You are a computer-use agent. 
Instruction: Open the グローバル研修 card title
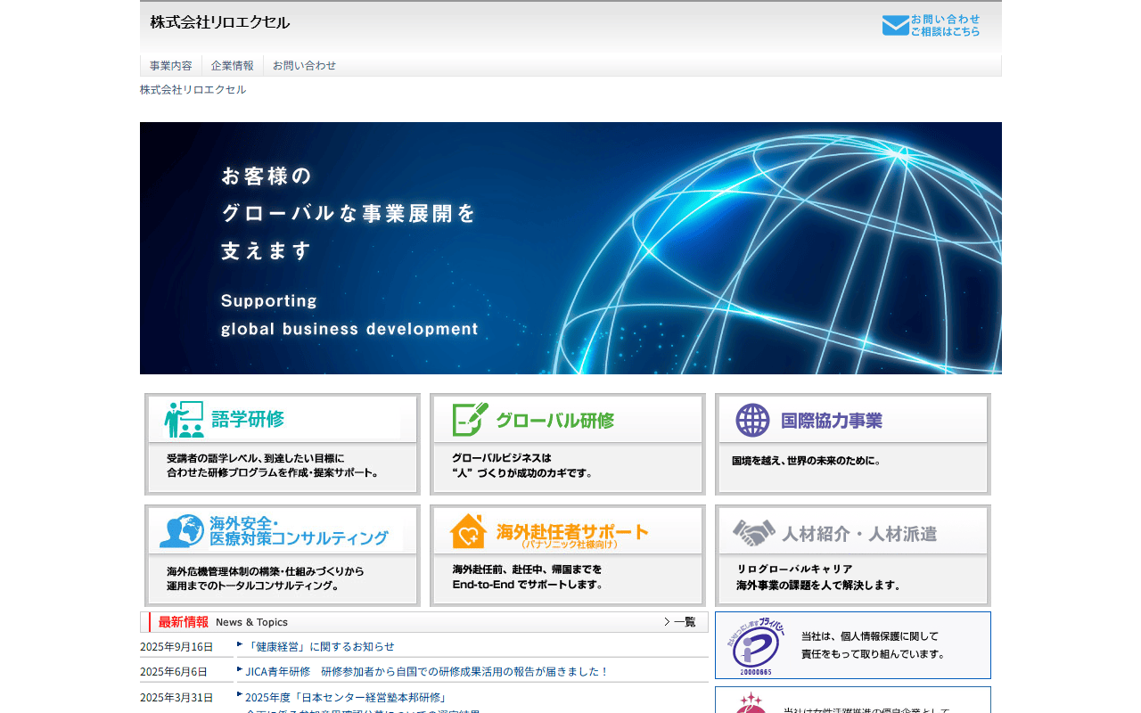(x=554, y=420)
